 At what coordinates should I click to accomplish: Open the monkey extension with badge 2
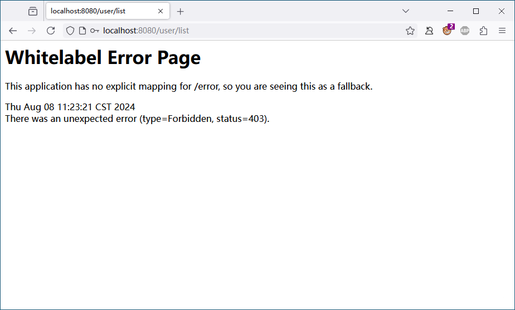(x=448, y=30)
